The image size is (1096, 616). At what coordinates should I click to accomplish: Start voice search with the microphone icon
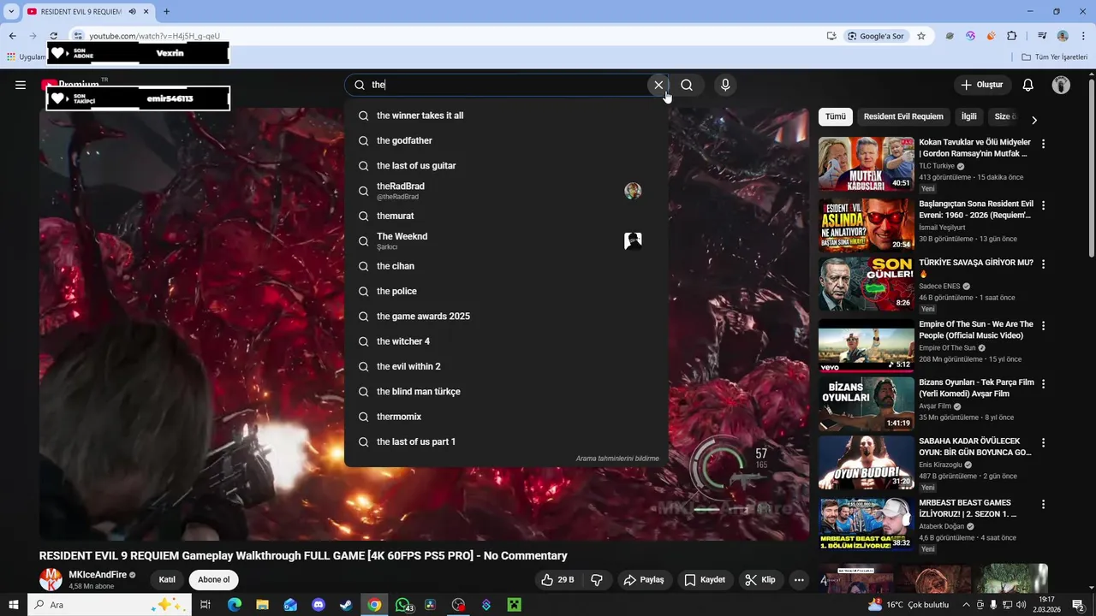coord(725,85)
